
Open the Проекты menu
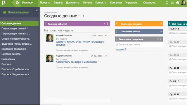45,3
